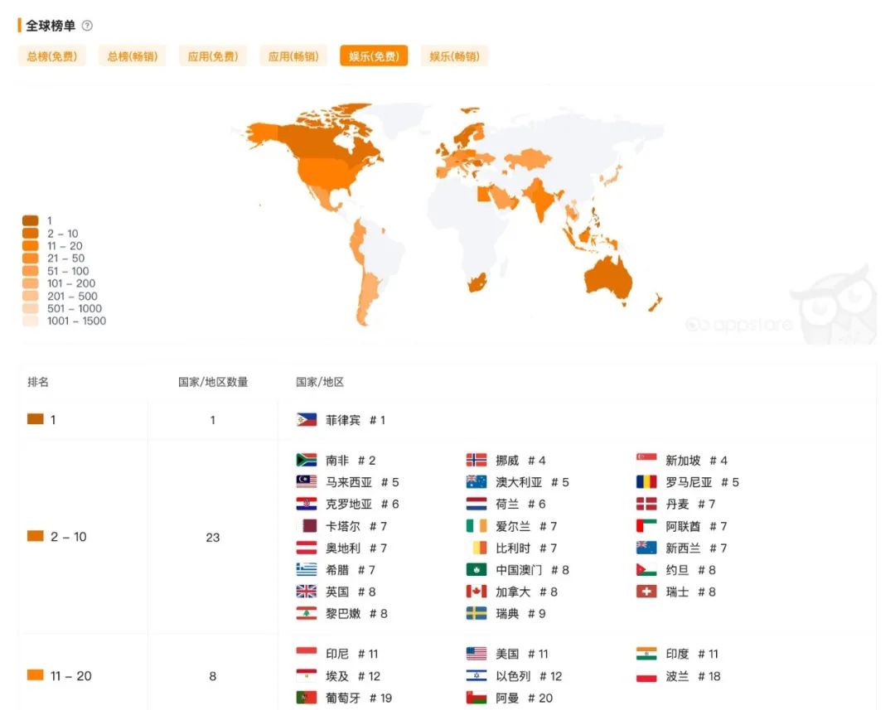
Task: Click the darkest legend swatch labeled 1
Action: (31, 220)
